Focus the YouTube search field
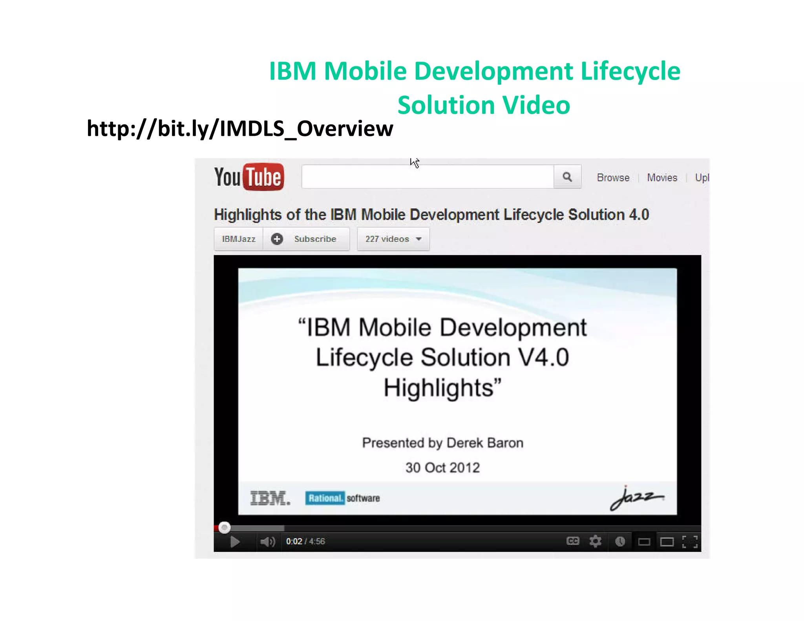Image resolution: width=804 pixels, height=621 pixels. click(x=428, y=177)
